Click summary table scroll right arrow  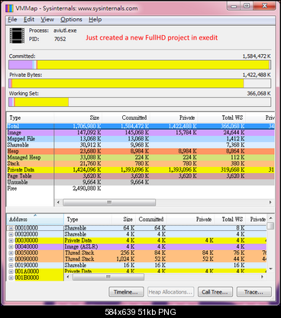pyautogui.click(x=270, y=202)
